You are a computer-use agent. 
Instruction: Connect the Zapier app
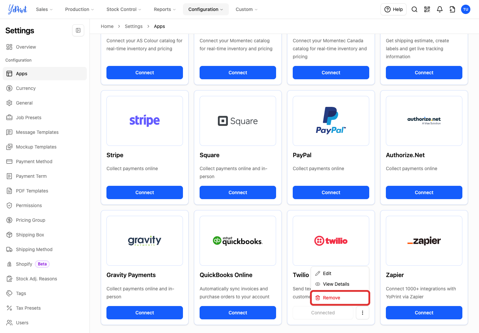[424, 313]
